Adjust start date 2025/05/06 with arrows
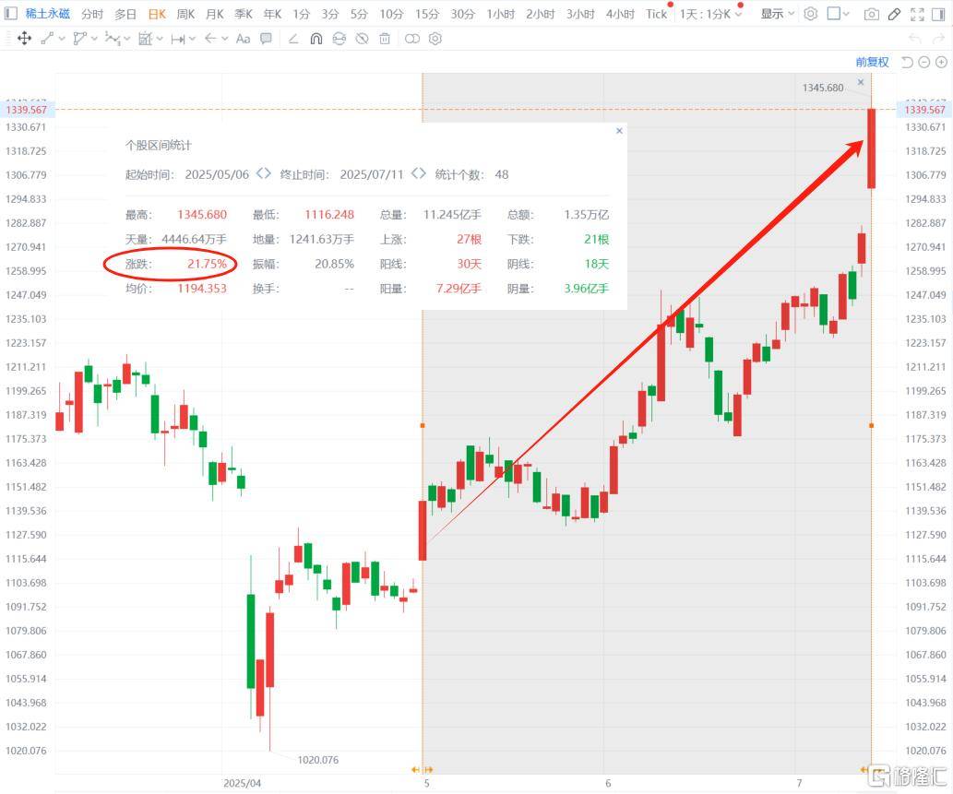 tap(264, 173)
